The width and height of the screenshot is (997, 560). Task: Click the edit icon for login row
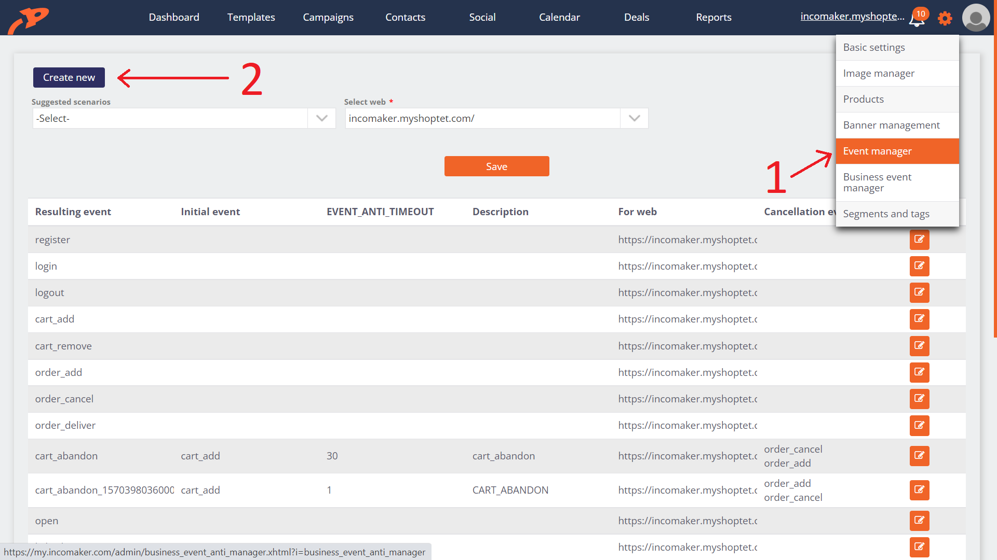tap(919, 266)
